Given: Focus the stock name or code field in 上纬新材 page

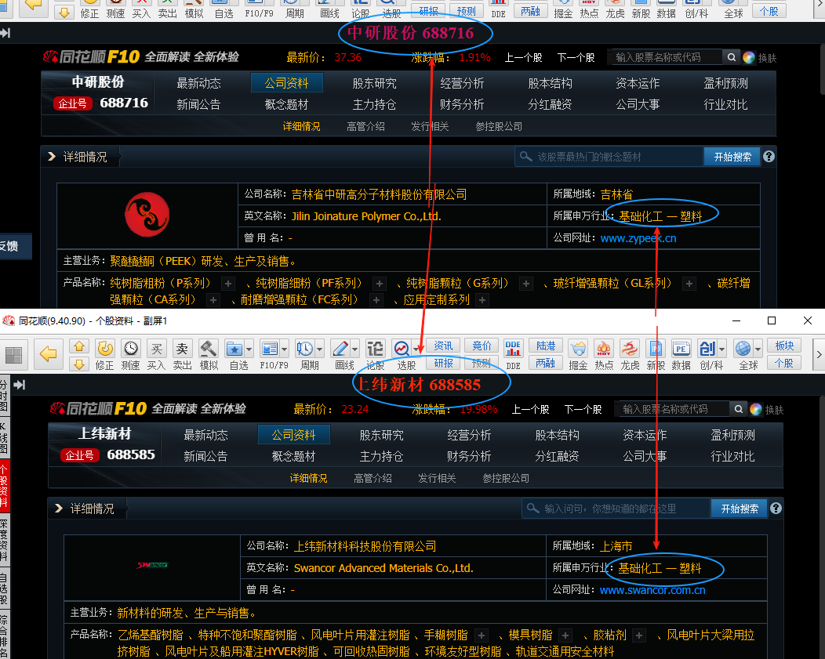Looking at the screenshot, I should [x=674, y=409].
